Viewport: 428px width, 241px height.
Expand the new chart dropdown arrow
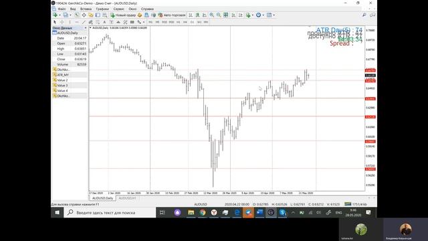(60, 15)
